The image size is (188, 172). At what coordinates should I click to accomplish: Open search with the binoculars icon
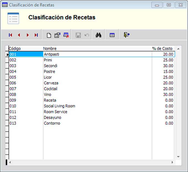[98, 35]
